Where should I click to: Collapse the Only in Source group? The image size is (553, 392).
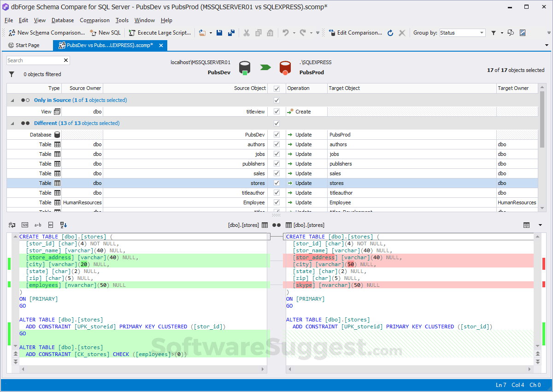[x=12, y=100]
